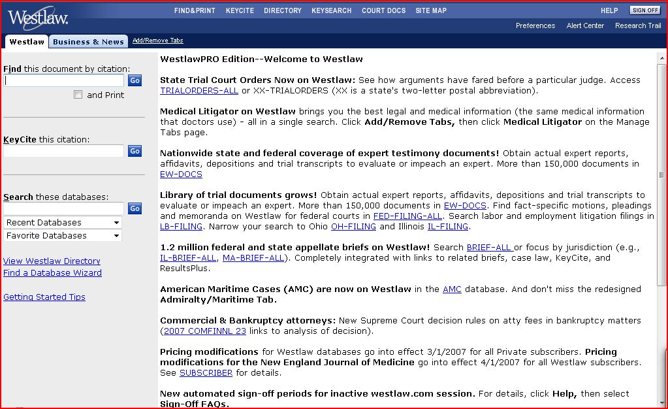Open Find&Print in top navigation
Image resolution: width=668 pixels, height=409 pixels.
195,10
